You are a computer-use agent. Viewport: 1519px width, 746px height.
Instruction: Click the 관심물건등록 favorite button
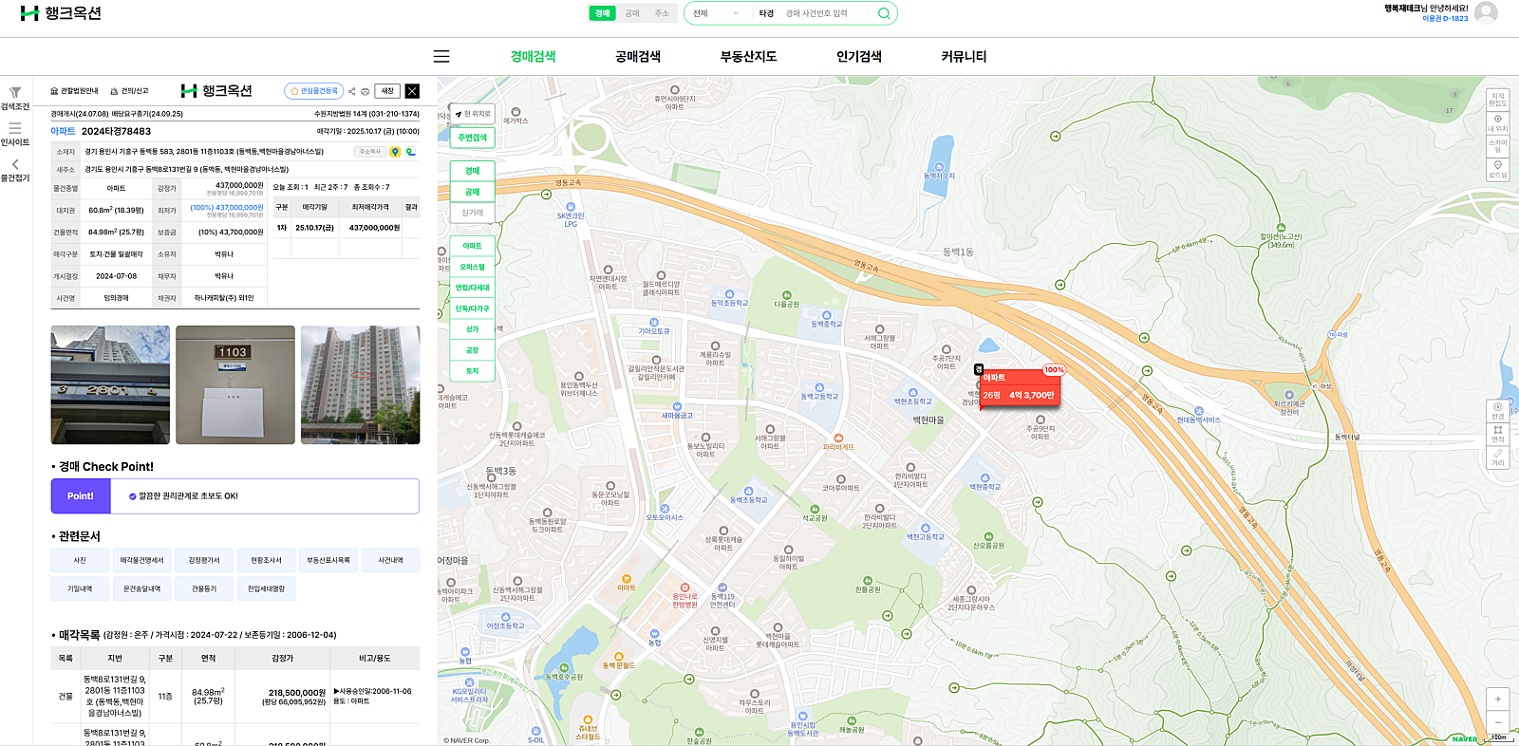click(x=314, y=91)
